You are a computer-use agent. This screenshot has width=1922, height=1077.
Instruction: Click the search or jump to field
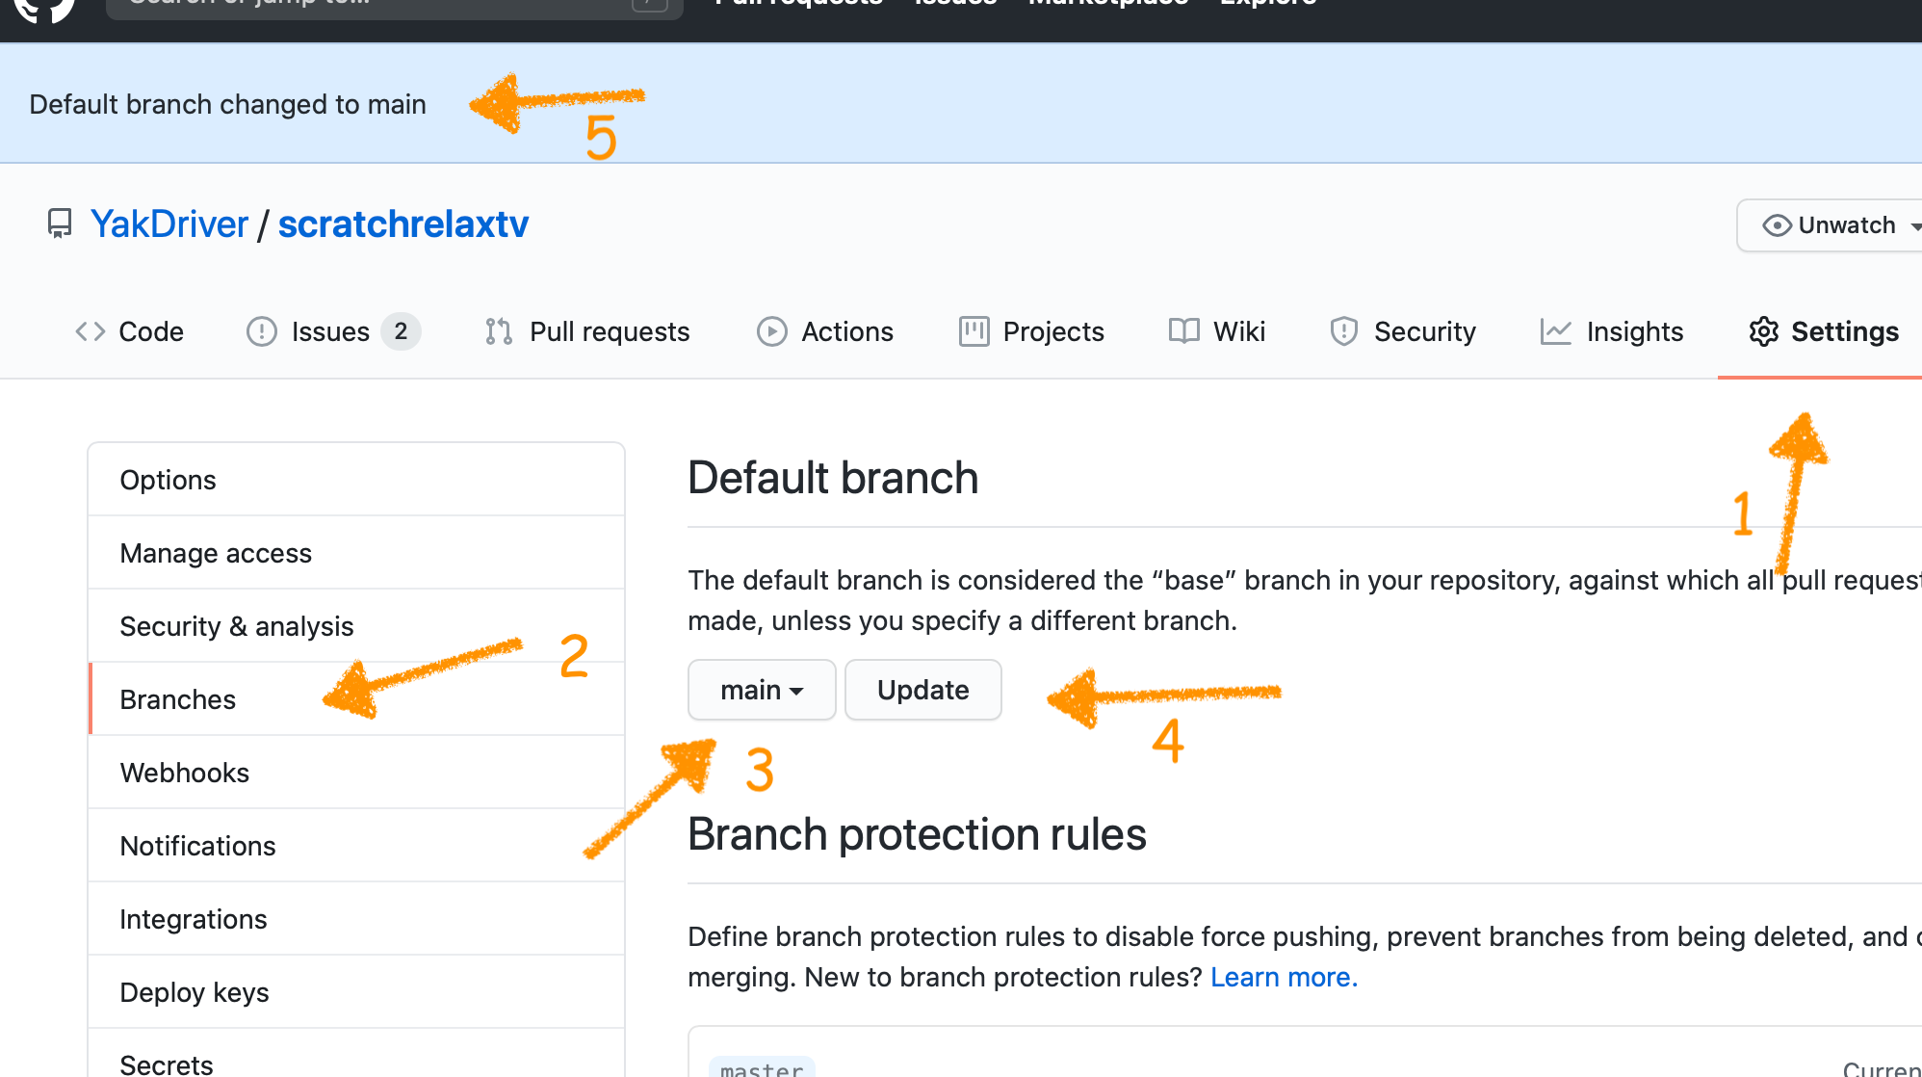click(x=385, y=6)
